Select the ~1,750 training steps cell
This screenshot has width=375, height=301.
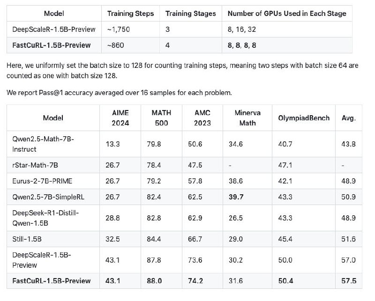pos(131,29)
